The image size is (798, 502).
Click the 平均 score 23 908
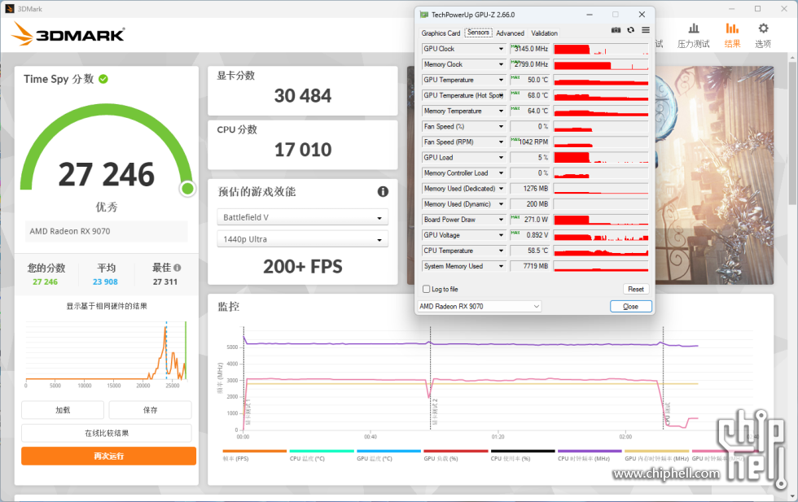[105, 282]
